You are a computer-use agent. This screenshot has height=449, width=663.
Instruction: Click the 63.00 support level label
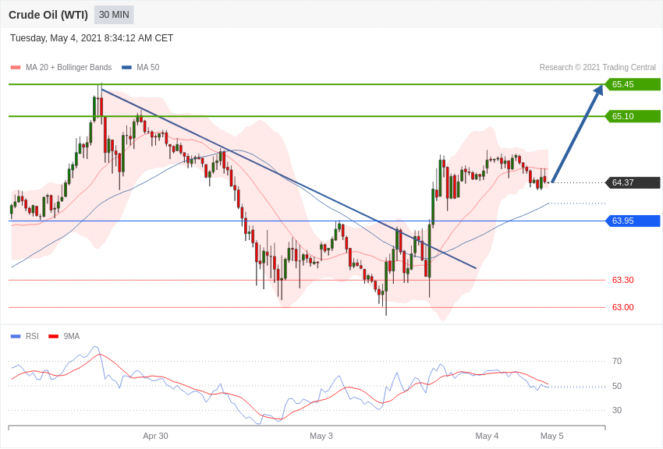tap(623, 307)
